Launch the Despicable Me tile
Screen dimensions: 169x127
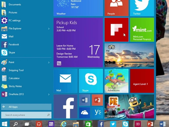point(129,106)
